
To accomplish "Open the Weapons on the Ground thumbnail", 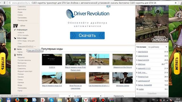I will point(123,59).
